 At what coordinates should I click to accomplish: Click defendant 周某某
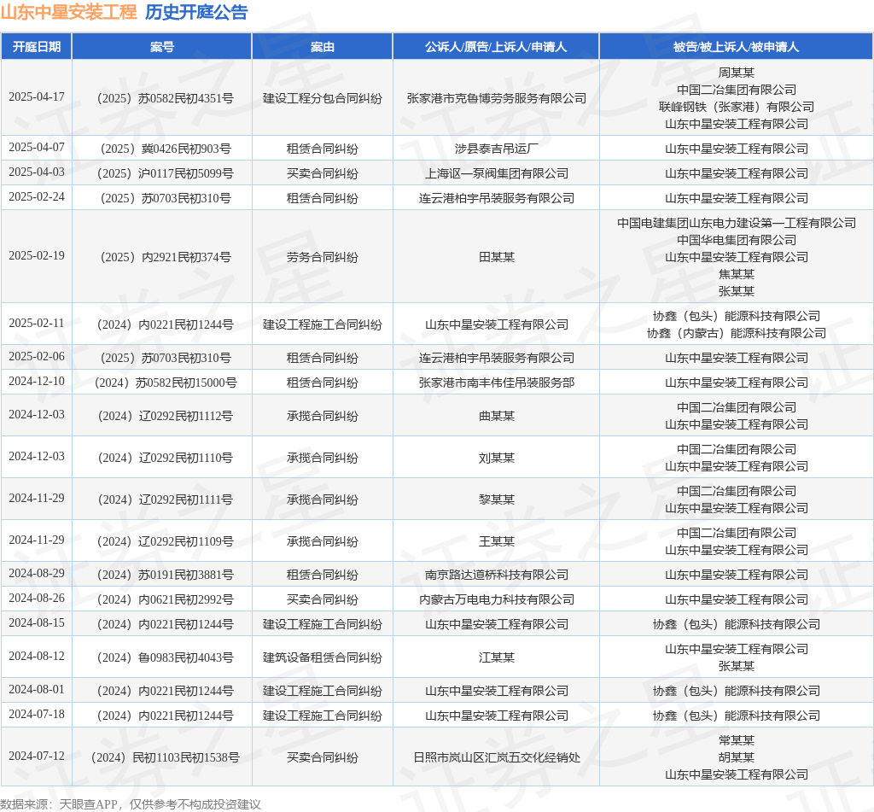[x=737, y=73]
